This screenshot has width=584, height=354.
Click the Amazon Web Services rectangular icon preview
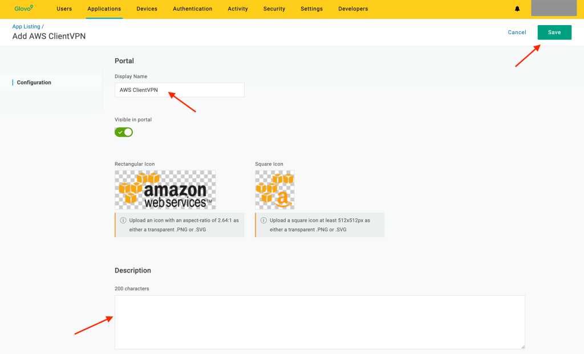click(165, 189)
